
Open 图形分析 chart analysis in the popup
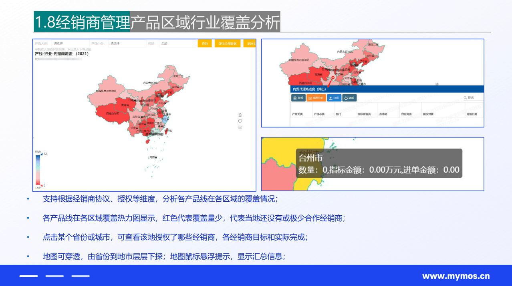coord(316,98)
